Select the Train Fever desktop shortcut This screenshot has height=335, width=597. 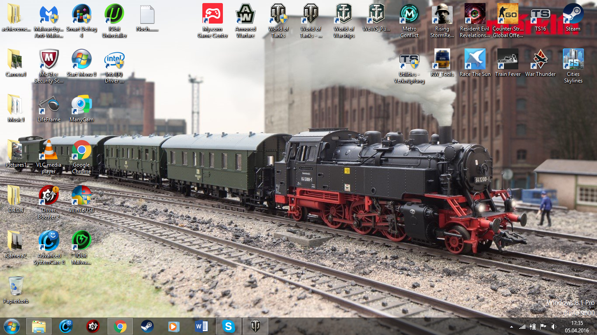click(x=507, y=60)
